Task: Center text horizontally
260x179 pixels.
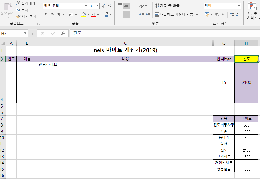Action: [x=126, y=15]
